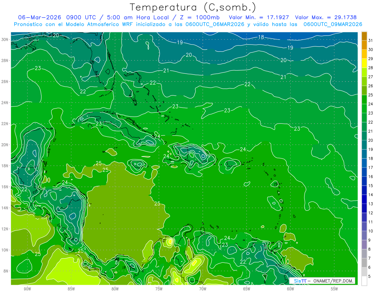Click the legend value "12"
The image size is (379, 293).
coord(371,213)
